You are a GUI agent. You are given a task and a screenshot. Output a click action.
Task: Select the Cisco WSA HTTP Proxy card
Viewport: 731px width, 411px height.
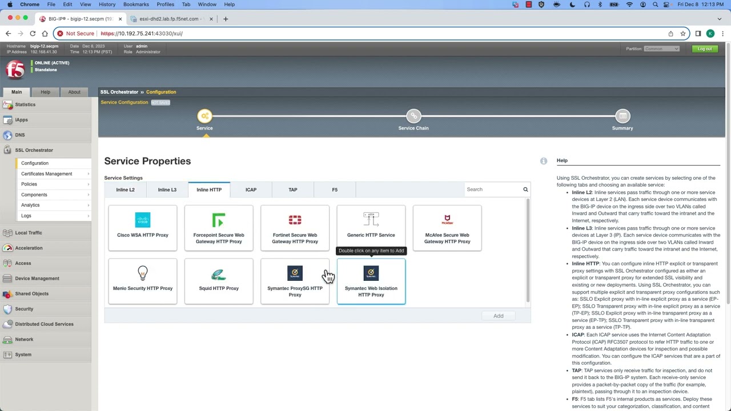coord(143,228)
